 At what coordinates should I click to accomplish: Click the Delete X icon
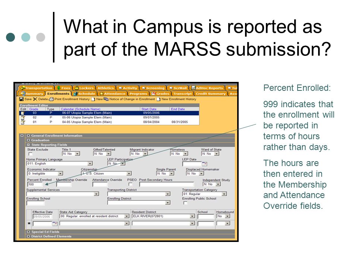(35, 99)
